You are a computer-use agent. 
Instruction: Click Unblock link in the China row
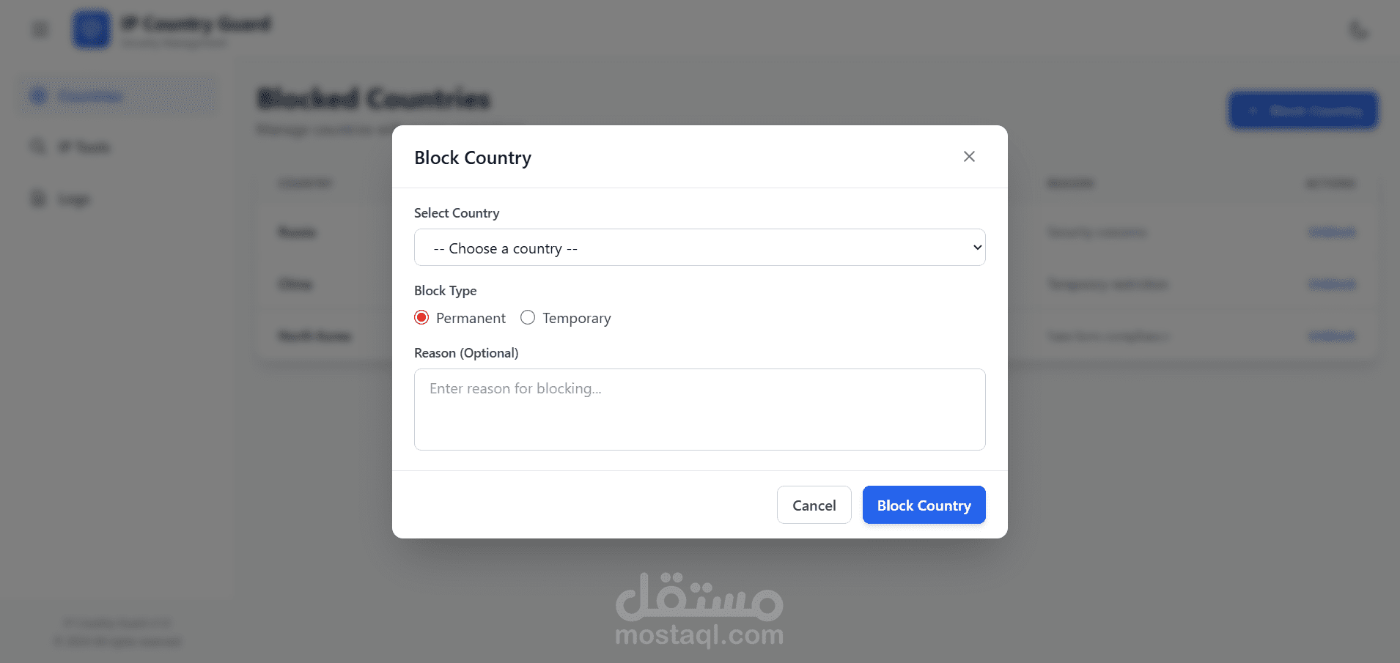click(1332, 284)
